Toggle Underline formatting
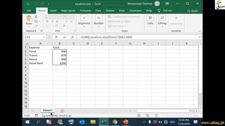225x126 pixels. [57, 21]
